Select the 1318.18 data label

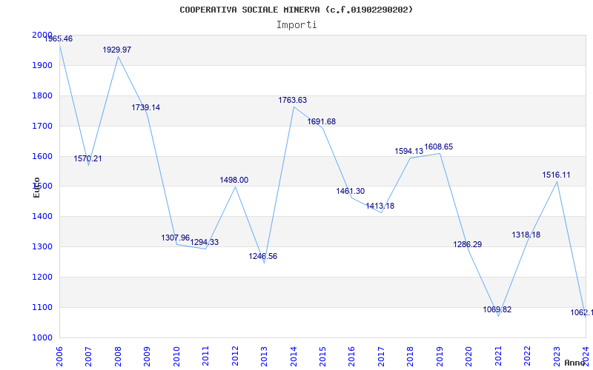(526, 235)
